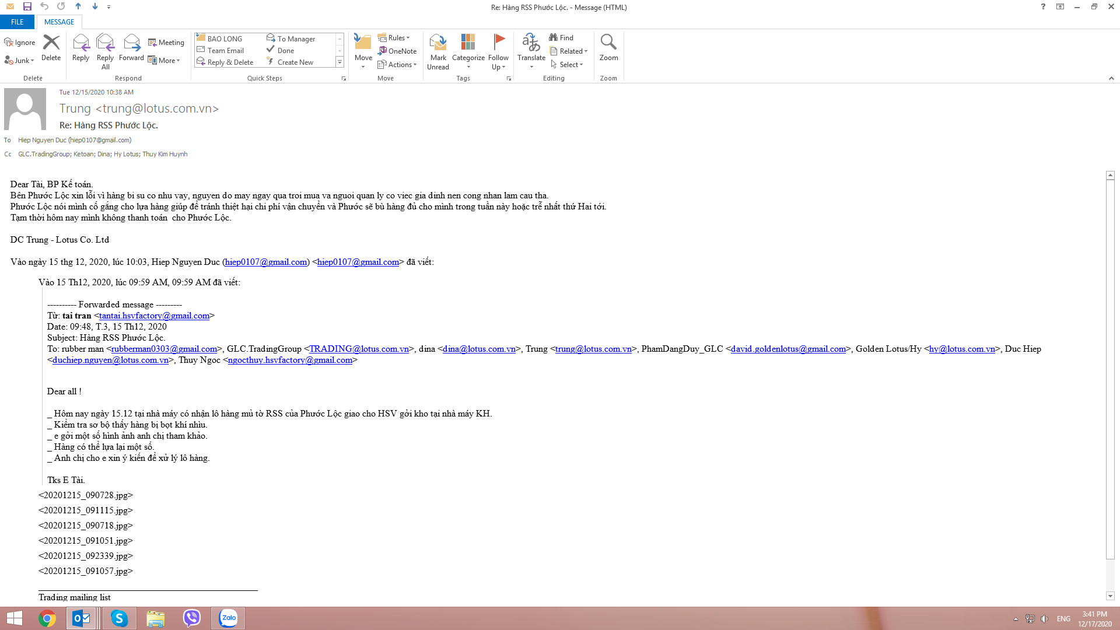The width and height of the screenshot is (1120, 630).
Task: Click the Save icon in quick access toolbar
Action: click(x=27, y=6)
